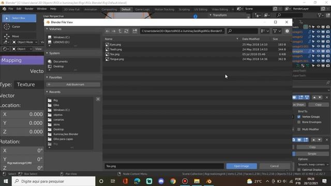Click the Eyes.png file icon
Viewport: 331px width, 186px height.
[107, 44]
